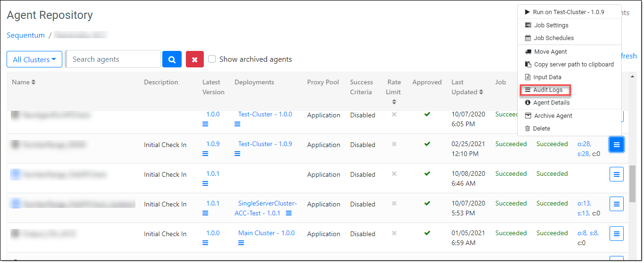Click the red clear search button
644x263 pixels.
pos(194,59)
